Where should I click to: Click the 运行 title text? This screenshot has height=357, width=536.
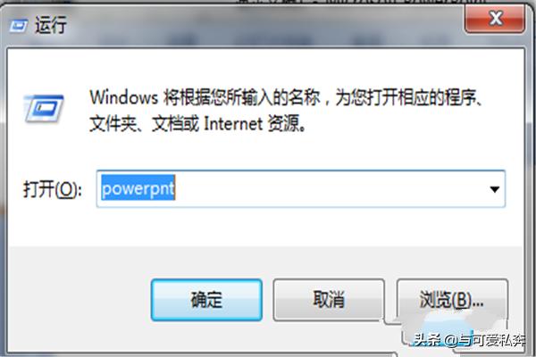[x=51, y=26]
